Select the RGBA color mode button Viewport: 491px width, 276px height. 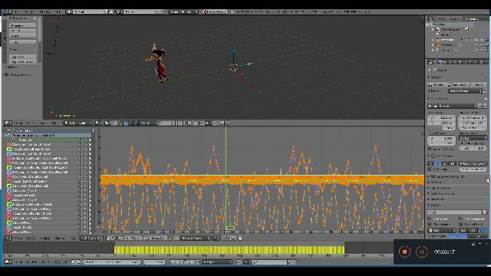pos(483,231)
